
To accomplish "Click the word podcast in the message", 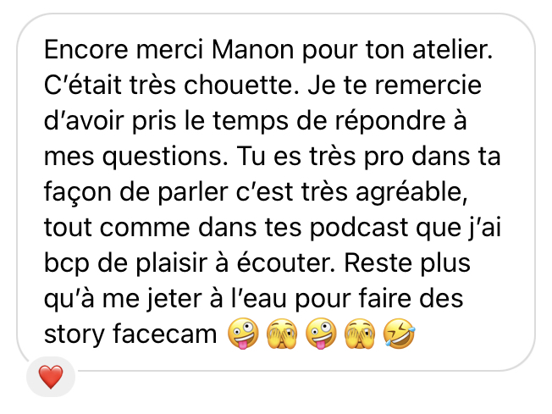I will (x=359, y=228).
